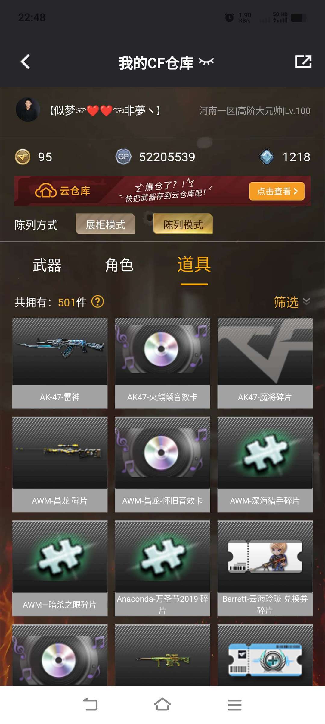Tap the double chevron next to 筛选
Screen dimensions: 325x724
(306, 301)
